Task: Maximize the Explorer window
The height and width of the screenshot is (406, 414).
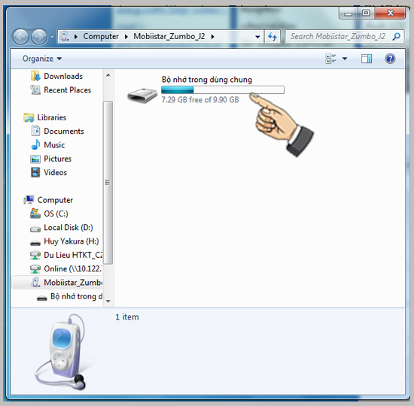Action: (x=366, y=14)
